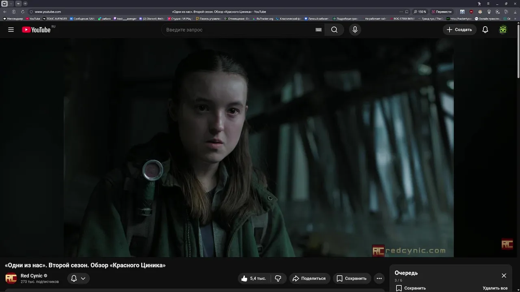Start voice search with the microphone

(x=355, y=30)
